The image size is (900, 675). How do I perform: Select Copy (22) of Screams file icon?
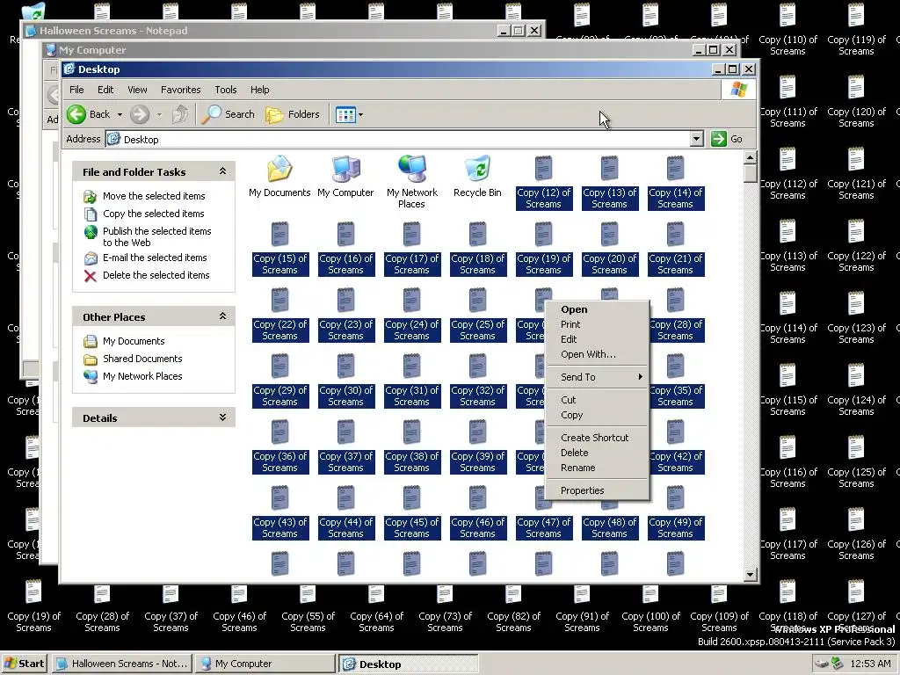[279, 301]
